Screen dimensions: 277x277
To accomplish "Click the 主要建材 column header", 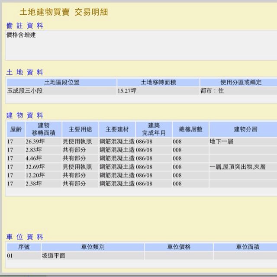I will [x=117, y=129].
